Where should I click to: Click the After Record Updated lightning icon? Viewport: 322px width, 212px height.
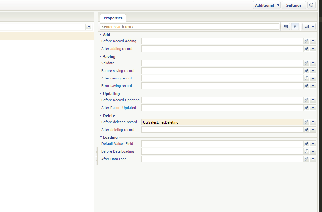click(307, 108)
